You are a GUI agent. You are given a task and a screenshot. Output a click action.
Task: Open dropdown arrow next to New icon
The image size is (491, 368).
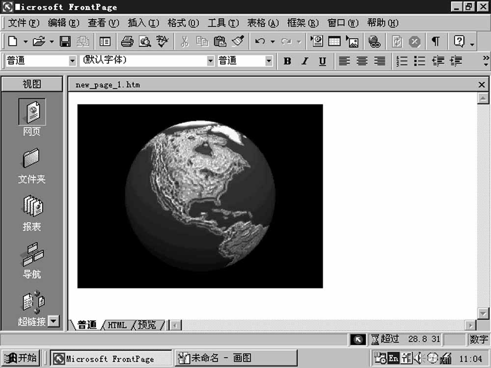[26, 41]
